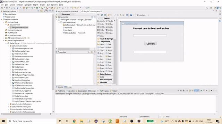Select JLabel in the Palette

click(x=101, y=44)
